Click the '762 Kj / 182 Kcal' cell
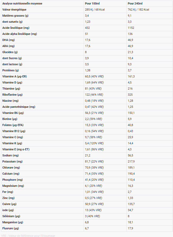Image resolution: width=173 pixels, height=237 pixels. click(138, 10)
